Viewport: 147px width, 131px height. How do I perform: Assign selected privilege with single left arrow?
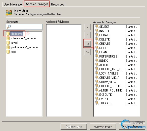click(87, 27)
